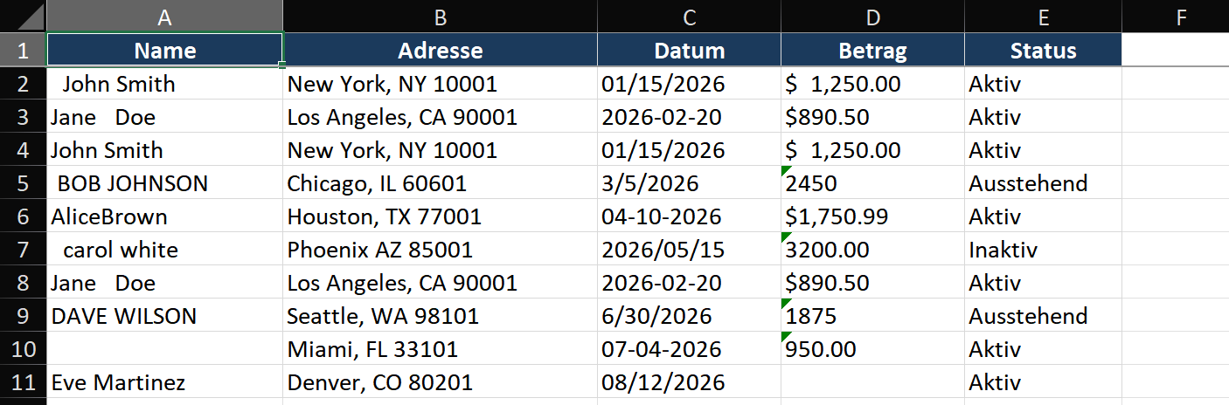Click "Denver, CO 80201" address cell

point(440,381)
